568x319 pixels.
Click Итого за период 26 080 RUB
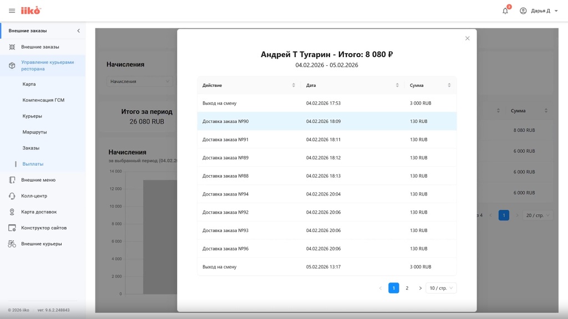tap(146, 116)
